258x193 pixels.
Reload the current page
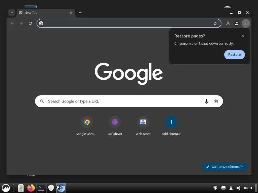(x=30, y=23)
